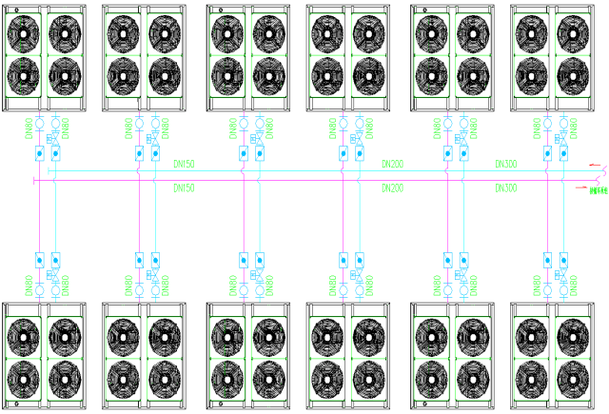Select the upper DN150 pipe label

click(x=184, y=165)
